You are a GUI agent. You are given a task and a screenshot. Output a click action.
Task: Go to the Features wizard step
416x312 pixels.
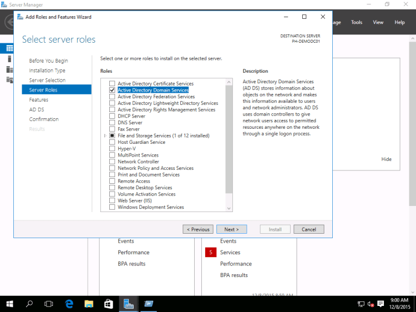[x=39, y=100]
